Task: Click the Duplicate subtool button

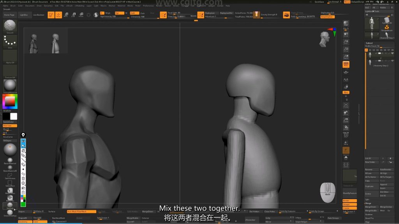Action: pos(371,186)
